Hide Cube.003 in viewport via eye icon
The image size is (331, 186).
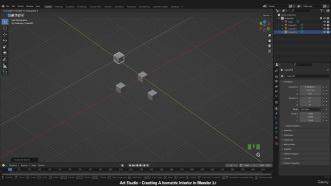click(324, 32)
